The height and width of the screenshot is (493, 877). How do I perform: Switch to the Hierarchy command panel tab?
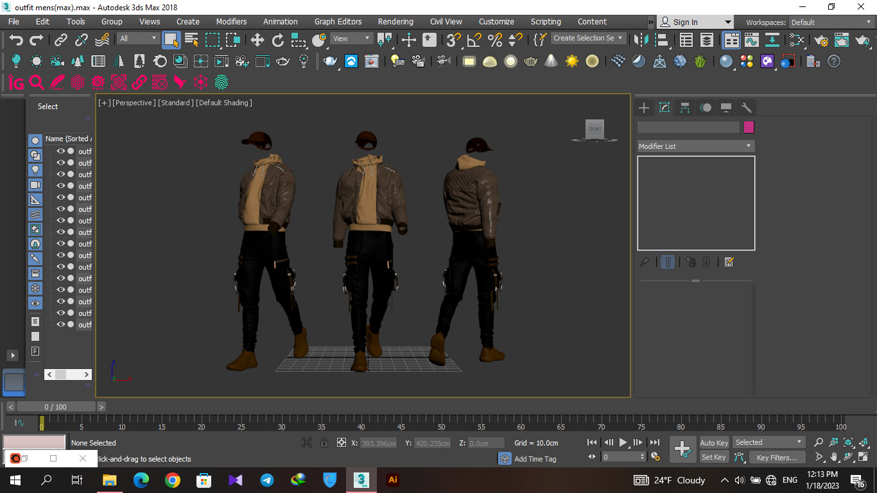[x=684, y=107]
